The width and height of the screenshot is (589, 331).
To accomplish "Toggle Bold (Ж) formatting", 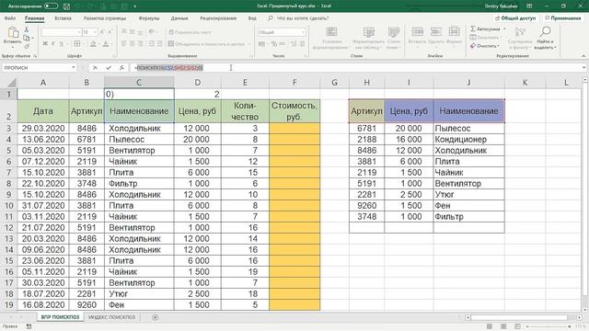I will 45,44.
